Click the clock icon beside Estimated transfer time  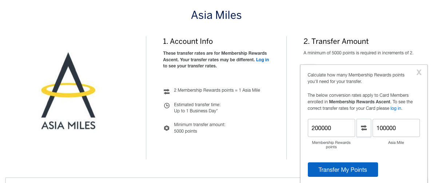point(167,106)
